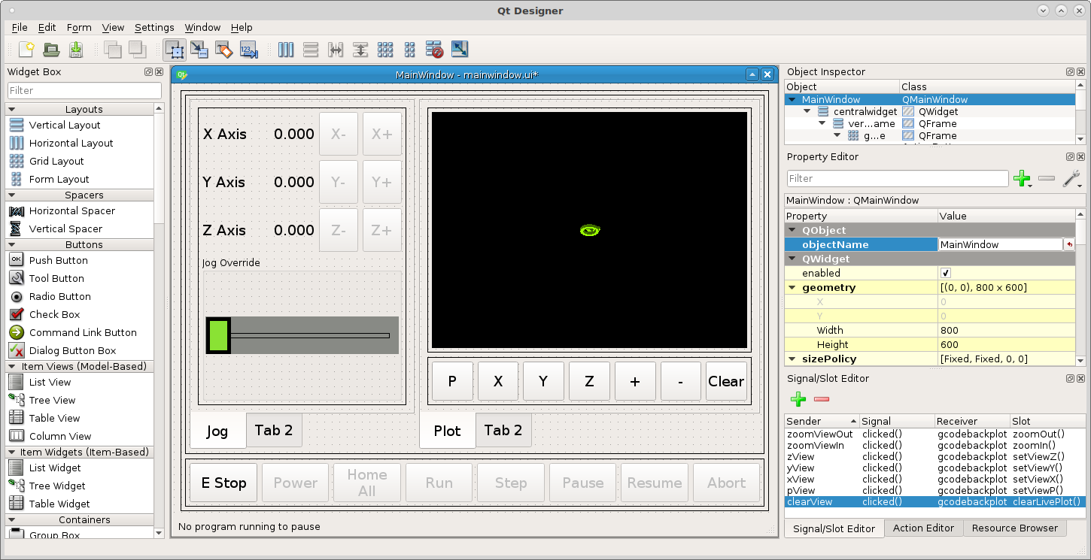Expand or collapse the sizePolicy property
Screen dimensions: 1091x560
click(792, 359)
